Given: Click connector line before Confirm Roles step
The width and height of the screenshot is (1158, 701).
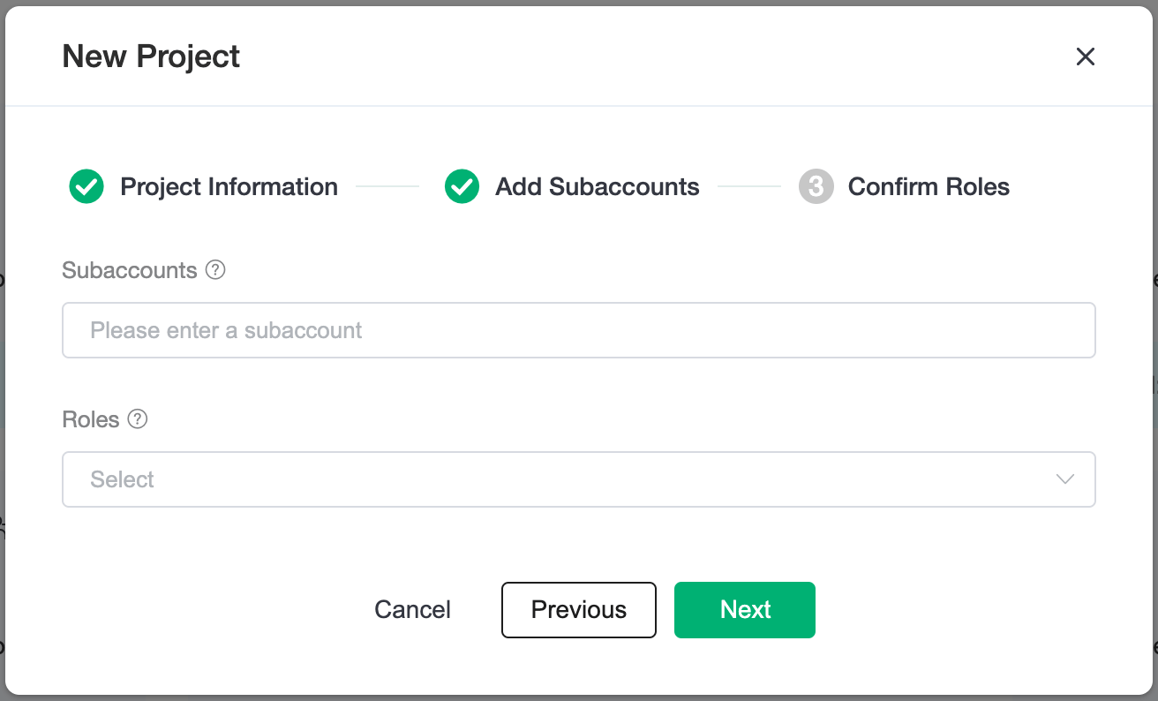Looking at the screenshot, I should [748, 187].
